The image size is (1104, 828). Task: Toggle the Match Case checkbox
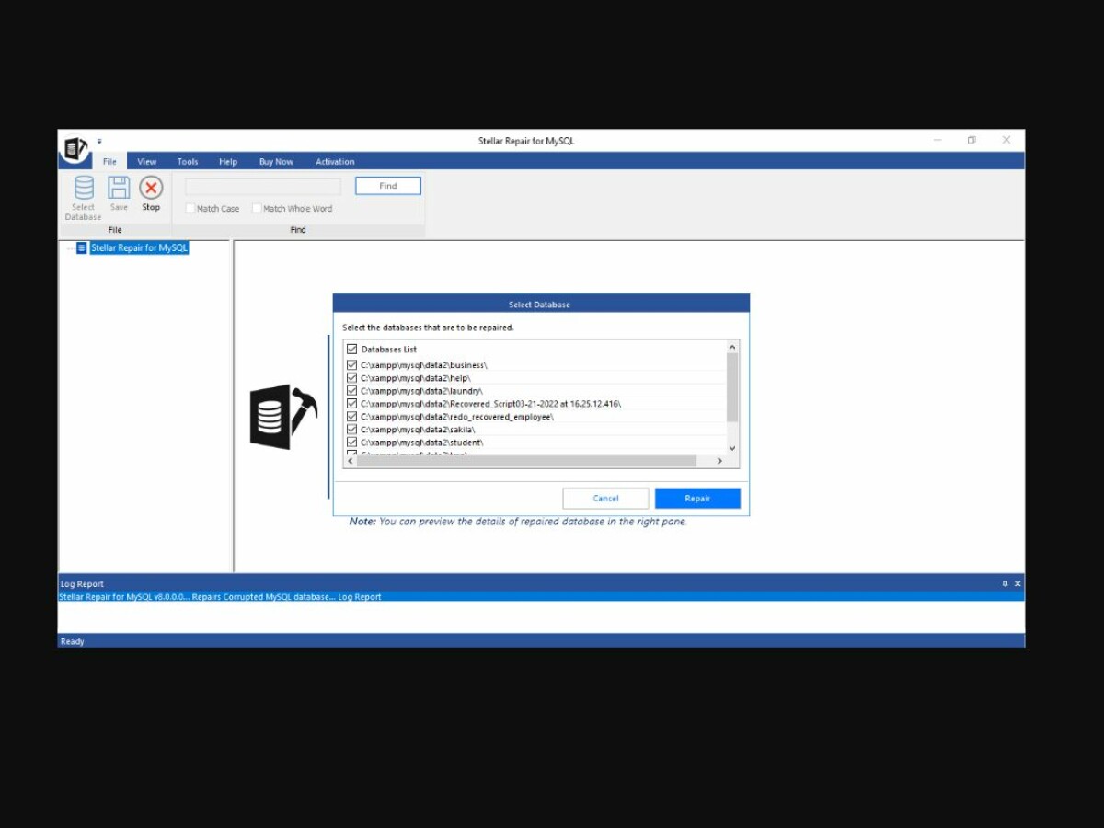[190, 209]
